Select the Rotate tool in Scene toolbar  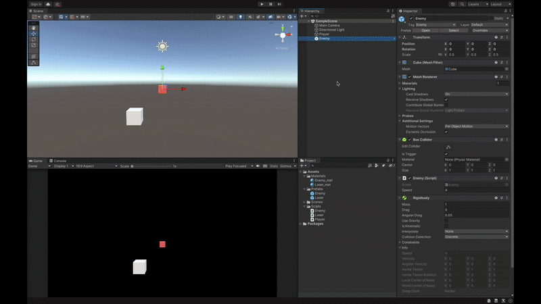pyautogui.click(x=33, y=39)
